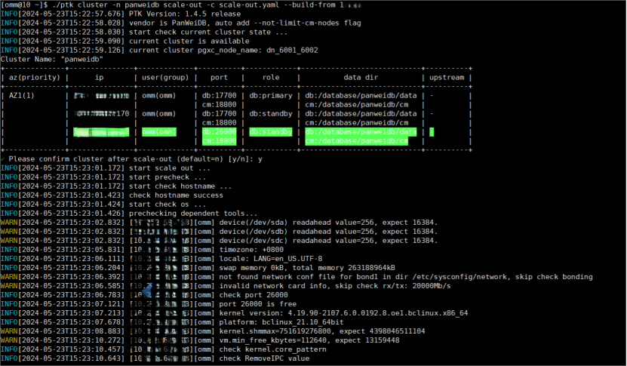627x366 pixels.
Task: Click the 'swap memory 0kB' log entry
Action: coord(307,268)
